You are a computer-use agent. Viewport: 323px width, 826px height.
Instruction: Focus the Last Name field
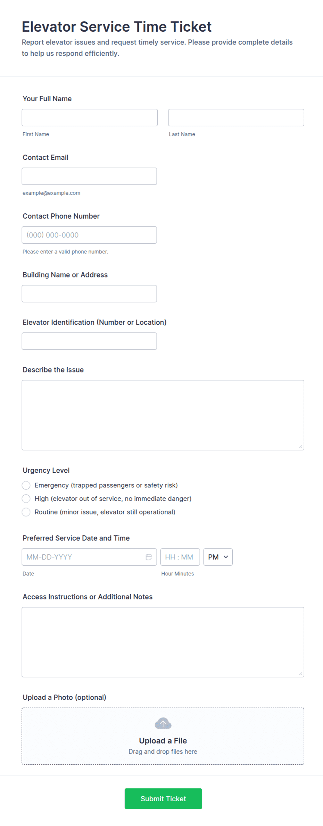[x=236, y=118]
